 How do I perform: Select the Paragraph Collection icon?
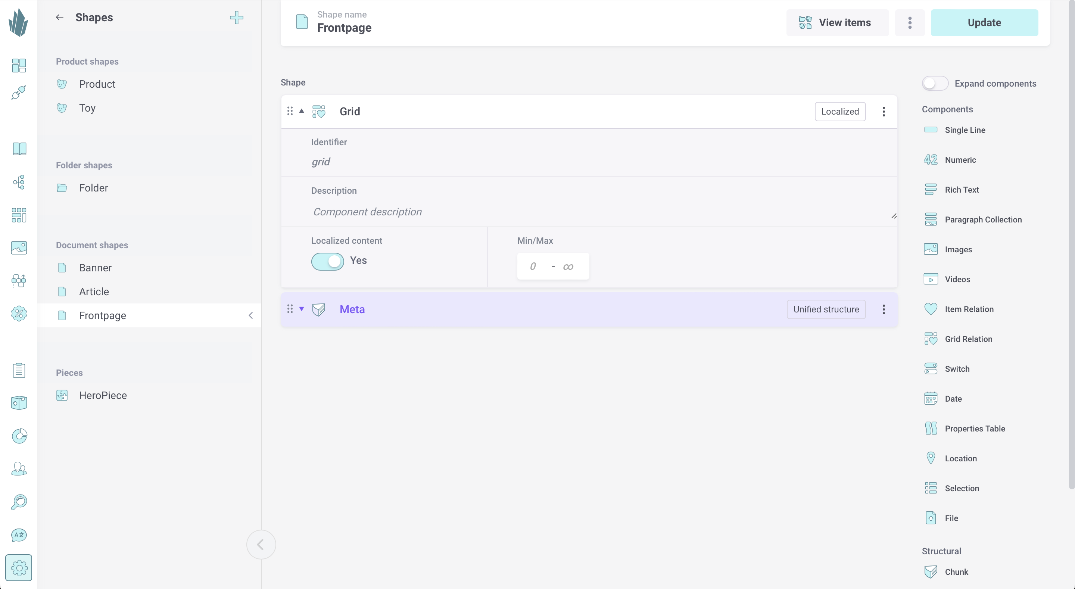coord(931,219)
